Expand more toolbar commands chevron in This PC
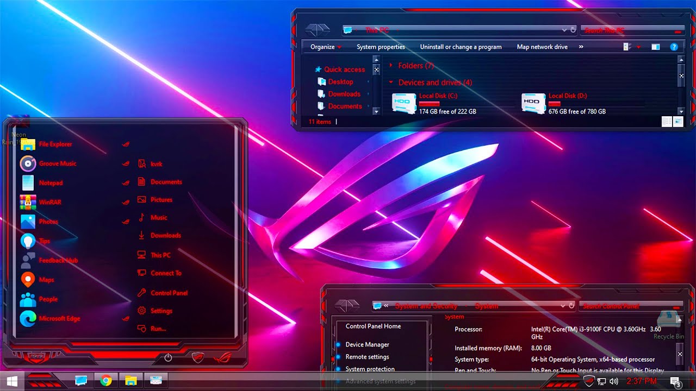The height and width of the screenshot is (391, 696). coord(581,47)
